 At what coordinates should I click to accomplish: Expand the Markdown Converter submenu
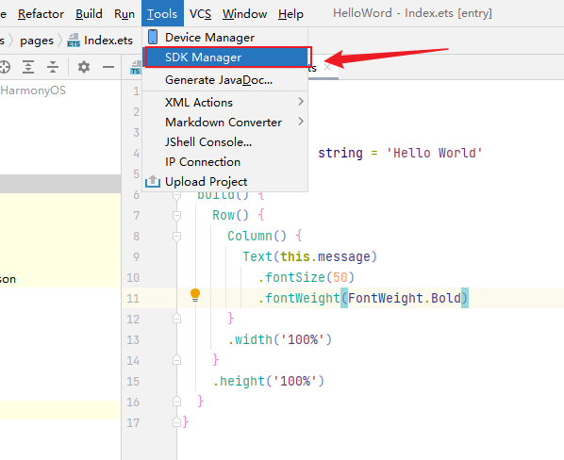[x=224, y=122]
